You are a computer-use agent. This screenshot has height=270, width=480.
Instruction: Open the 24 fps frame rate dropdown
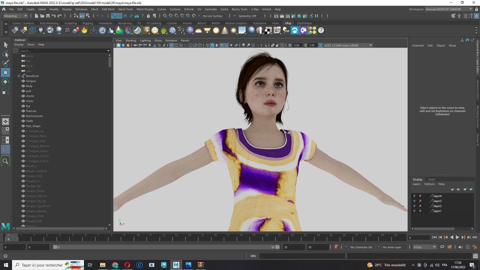(424, 247)
